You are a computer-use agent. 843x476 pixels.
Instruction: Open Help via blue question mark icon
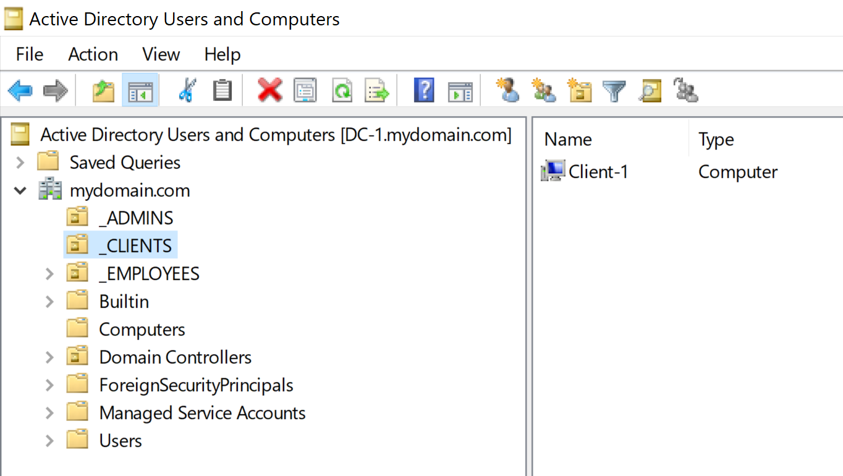pos(424,90)
